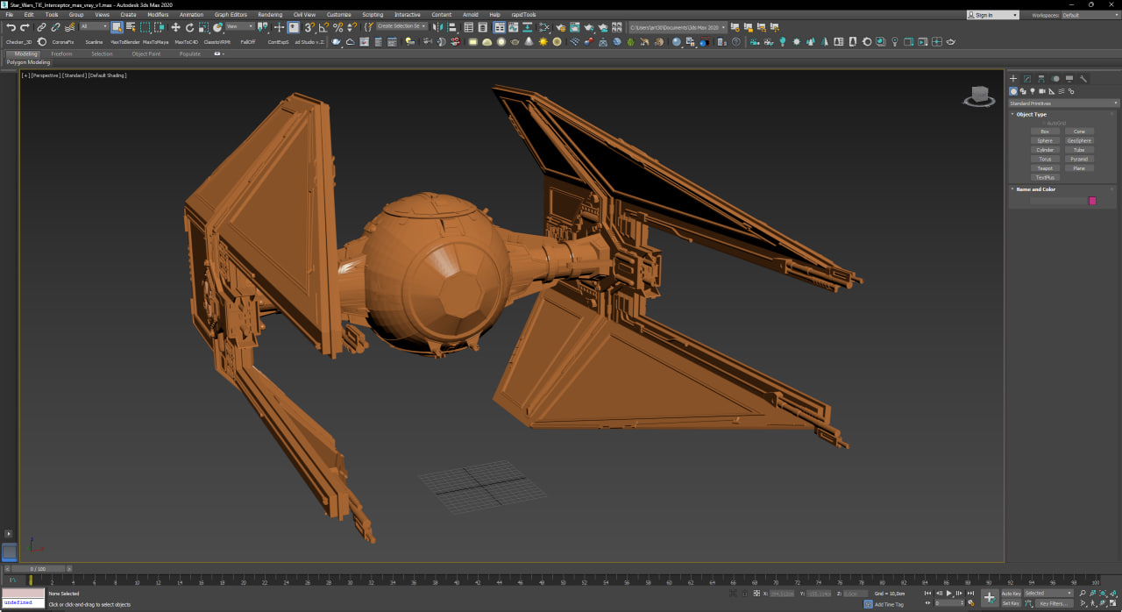Screen dimensions: 1122x612
Task: Open the Utilities wrench tab in Command Panel
Action: (1083, 79)
